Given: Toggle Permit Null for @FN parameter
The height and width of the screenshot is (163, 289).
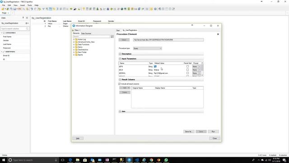Looking at the screenshot, I should 187,67.
